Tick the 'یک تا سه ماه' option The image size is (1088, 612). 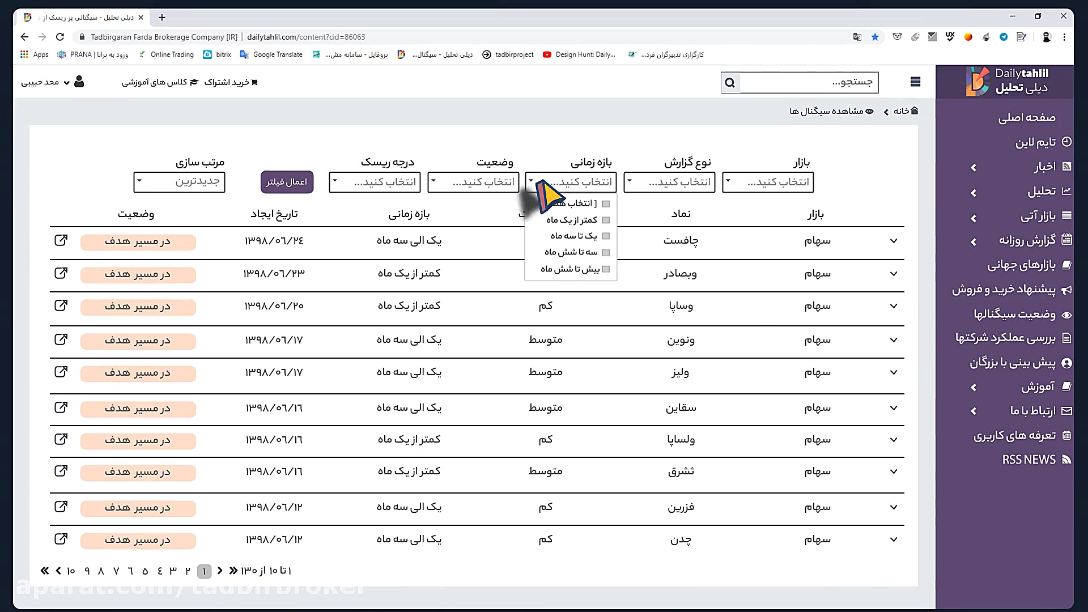(x=606, y=236)
